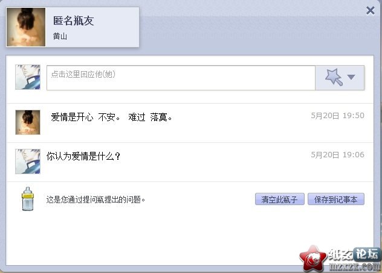Click the timestamp 5月20日 19:06
The image size is (382, 273).
[x=338, y=155]
